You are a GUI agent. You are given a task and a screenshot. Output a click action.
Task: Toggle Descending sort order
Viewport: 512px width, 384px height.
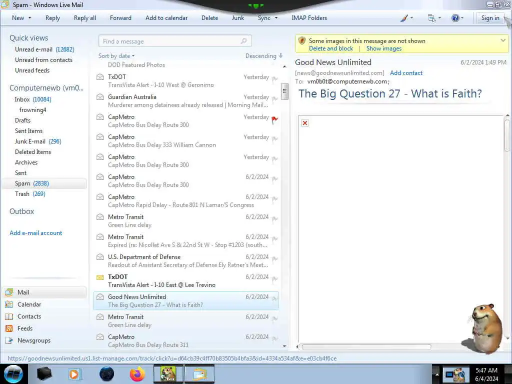264,56
